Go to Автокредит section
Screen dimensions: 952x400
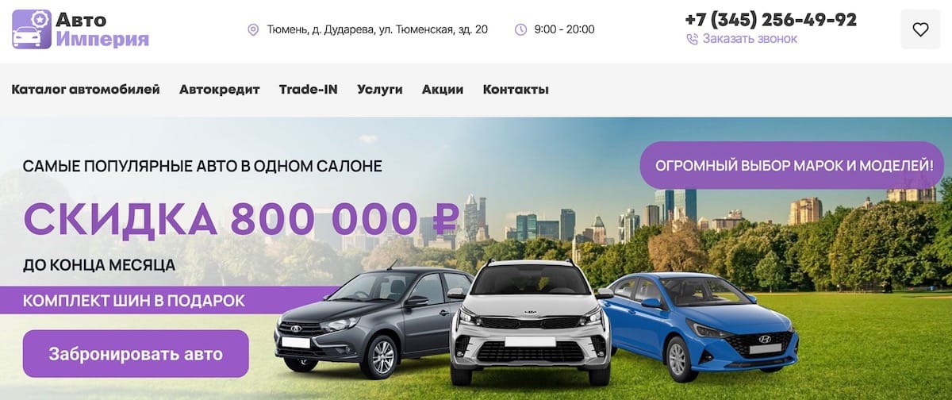click(220, 90)
